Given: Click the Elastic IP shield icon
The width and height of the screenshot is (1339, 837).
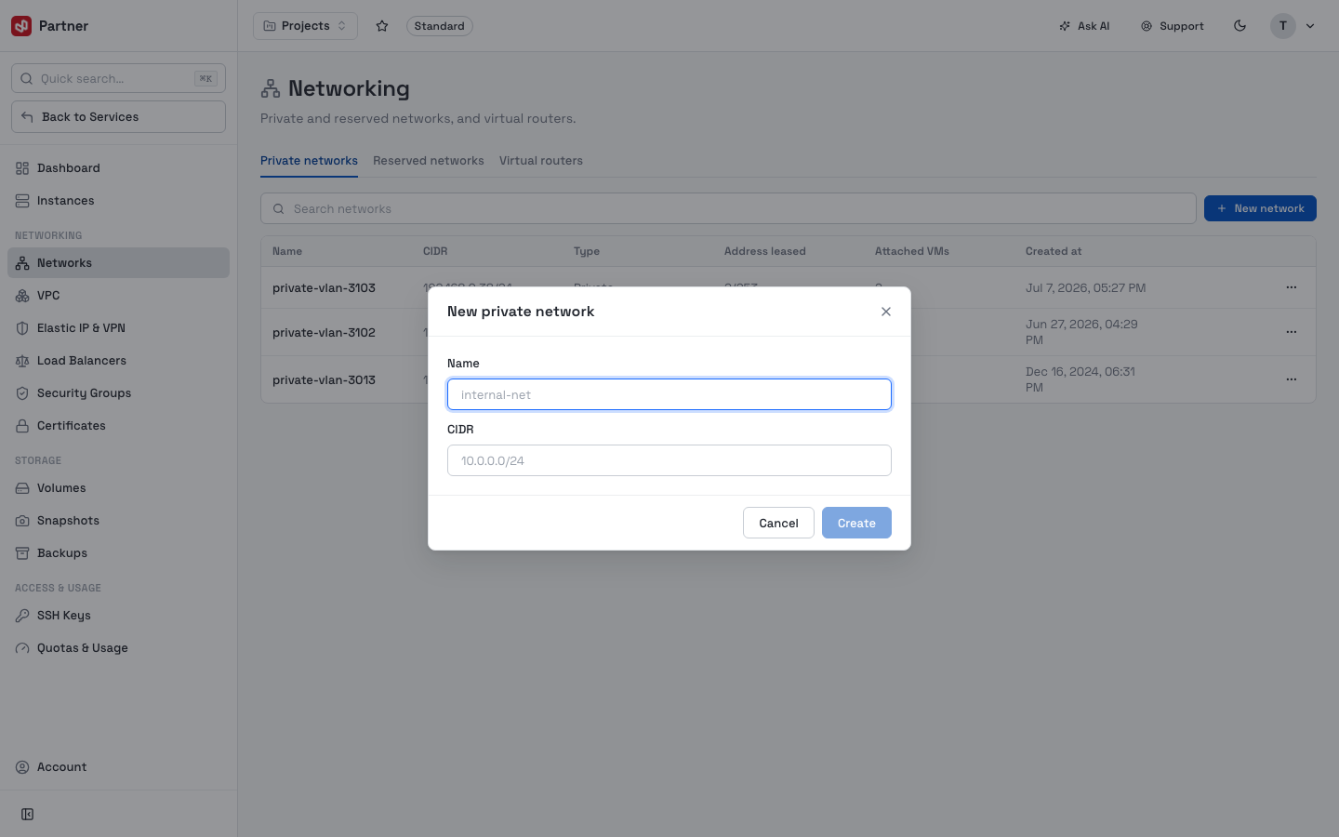Looking at the screenshot, I should pos(22,328).
